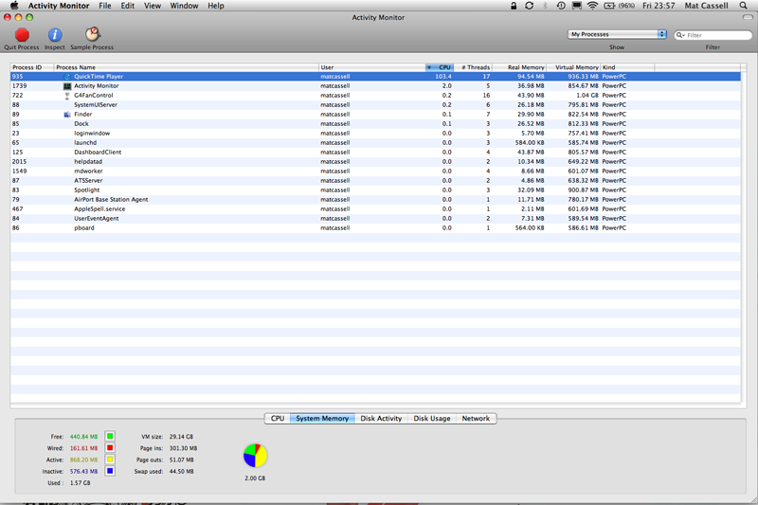The image size is (758, 505).
Task: Sort by Real Memory column header
Action: [x=519, y=67]
